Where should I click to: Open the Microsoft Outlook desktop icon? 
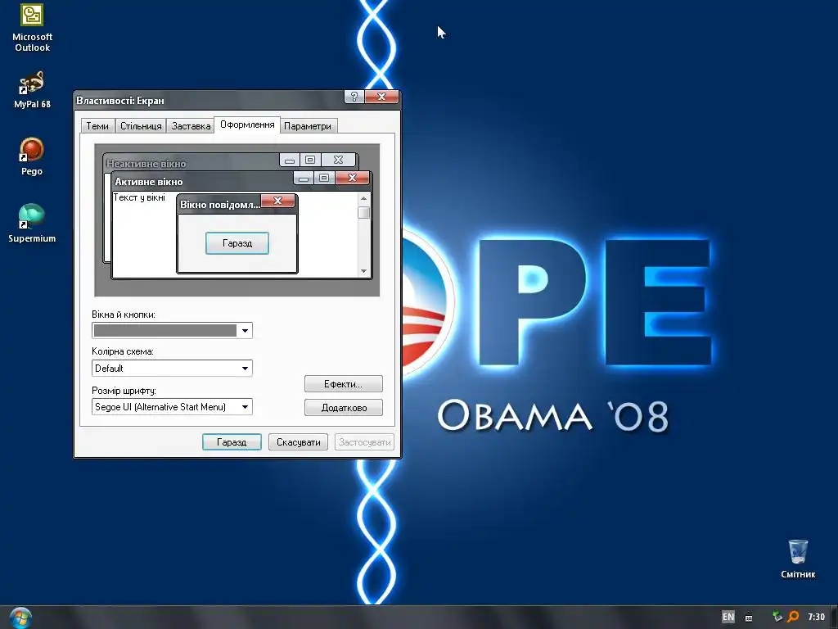coord(32,27)
